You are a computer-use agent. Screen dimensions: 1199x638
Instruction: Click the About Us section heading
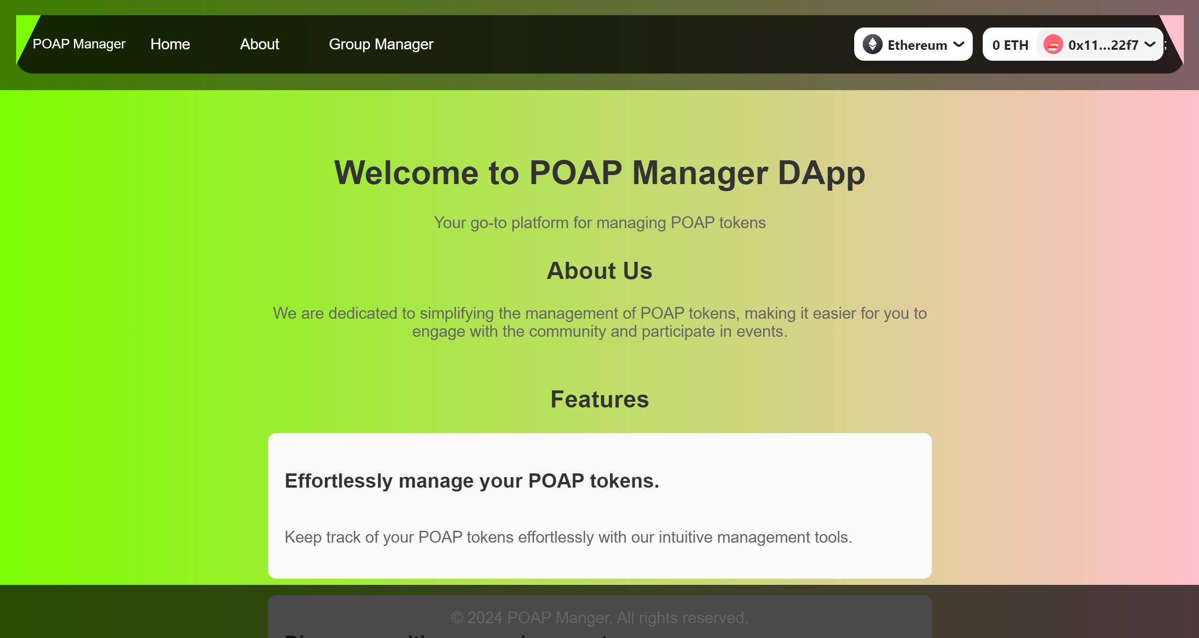tap(599, 271)
